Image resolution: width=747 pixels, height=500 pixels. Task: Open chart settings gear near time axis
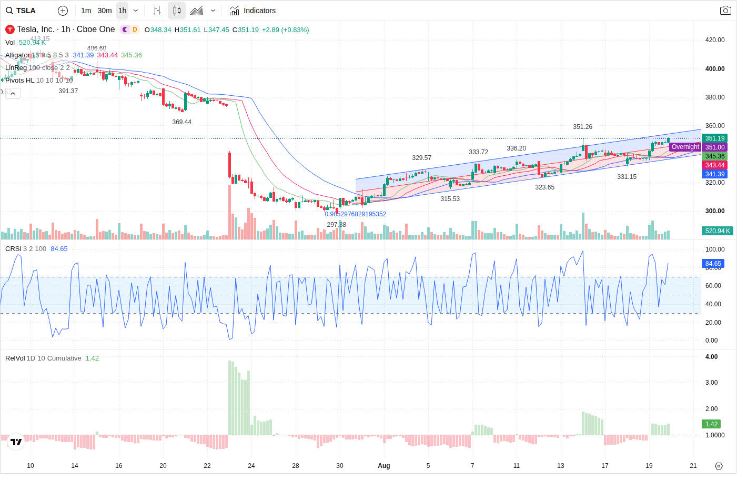click(719, 466)
